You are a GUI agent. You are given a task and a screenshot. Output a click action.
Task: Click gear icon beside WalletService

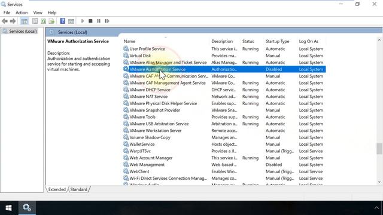(126, 145)
